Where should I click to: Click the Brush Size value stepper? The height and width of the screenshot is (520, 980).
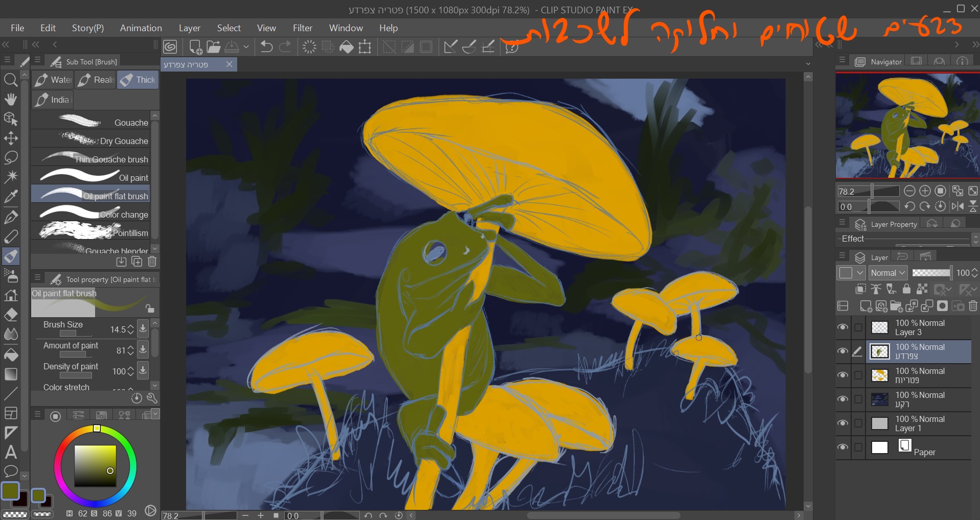[130, 329]
